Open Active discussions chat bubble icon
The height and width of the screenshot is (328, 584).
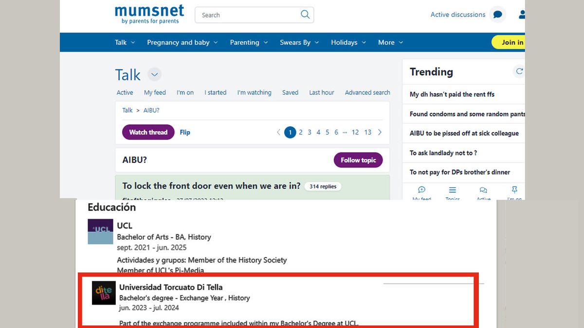point(497,15)
